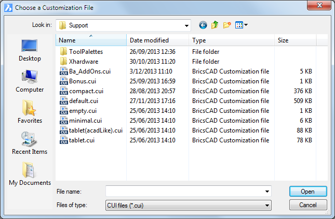The height and width of the screenshot is (219, 335).
Task: Select the ToolPalettes folder
Action: pyautogui.click(x=86, y=52)
